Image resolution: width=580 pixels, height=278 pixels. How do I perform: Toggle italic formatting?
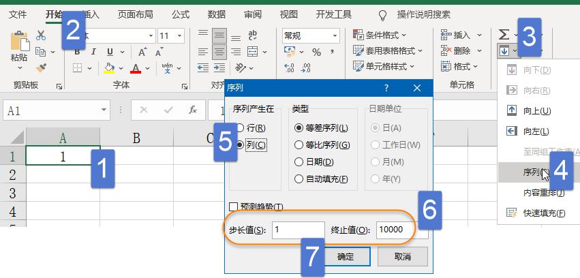click(93, 52)
